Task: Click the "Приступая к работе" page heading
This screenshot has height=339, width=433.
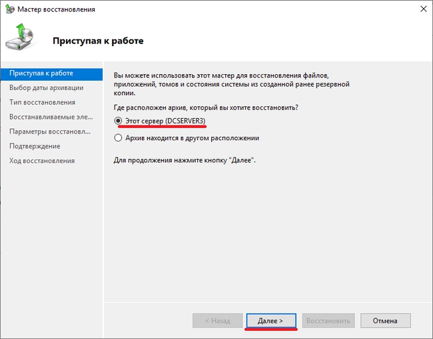Action: [98, 41]
